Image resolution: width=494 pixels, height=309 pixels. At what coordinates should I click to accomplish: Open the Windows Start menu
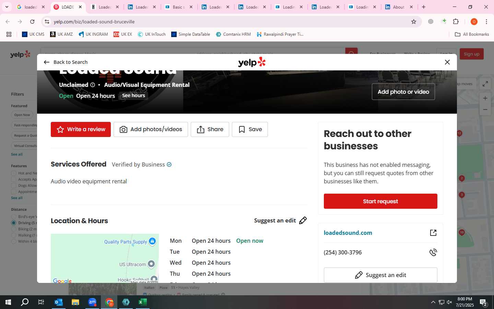8,302
